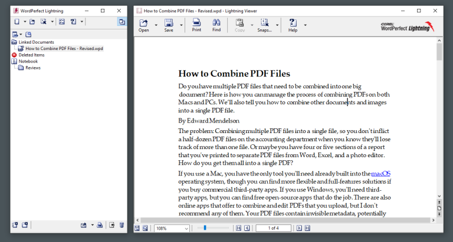Click the zoom slider in status bar
The width and height of the screenshot is (453, 242).
tap(205, 228)
